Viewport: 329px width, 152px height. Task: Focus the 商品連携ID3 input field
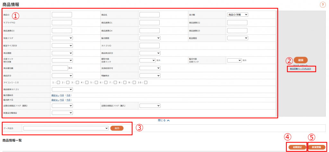[62, 31]
